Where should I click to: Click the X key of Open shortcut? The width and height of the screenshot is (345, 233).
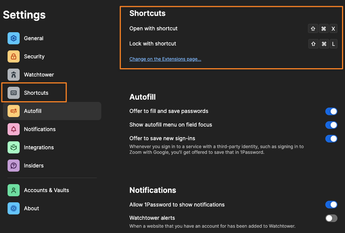pyautogui.click(x=333, y=29)
